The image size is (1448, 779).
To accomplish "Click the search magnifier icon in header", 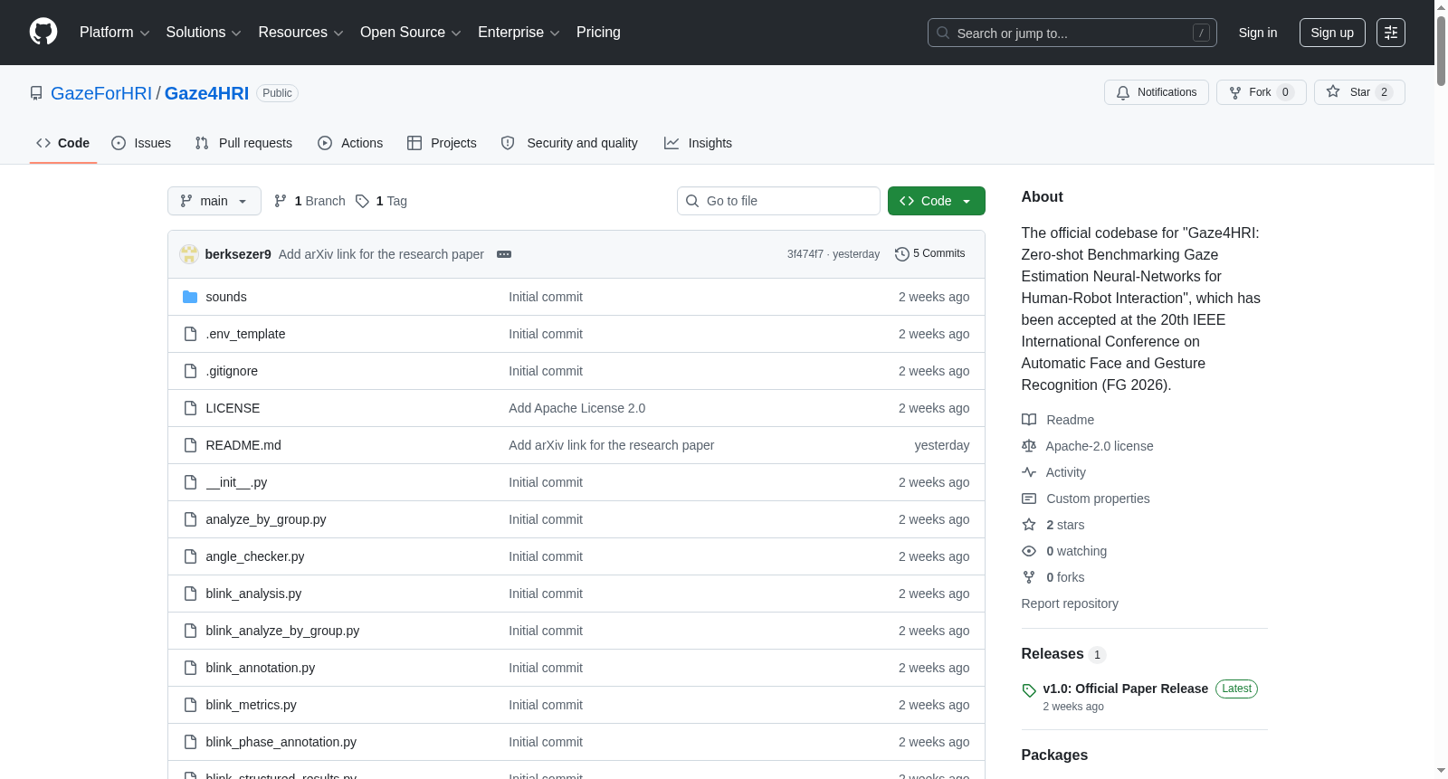I will point(943,33).
